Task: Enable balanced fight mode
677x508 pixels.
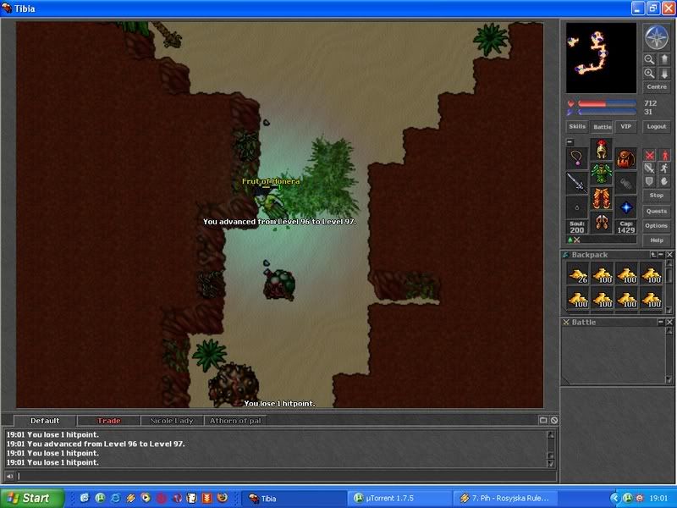Action: (649, 168)
